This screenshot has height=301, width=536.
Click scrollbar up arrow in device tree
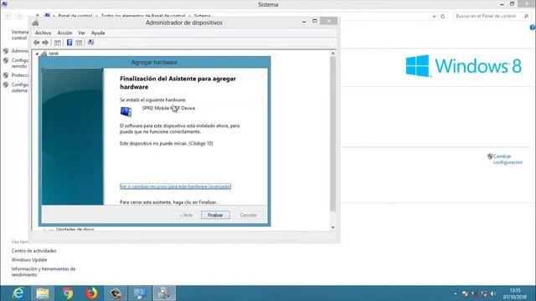coord(333,54)
